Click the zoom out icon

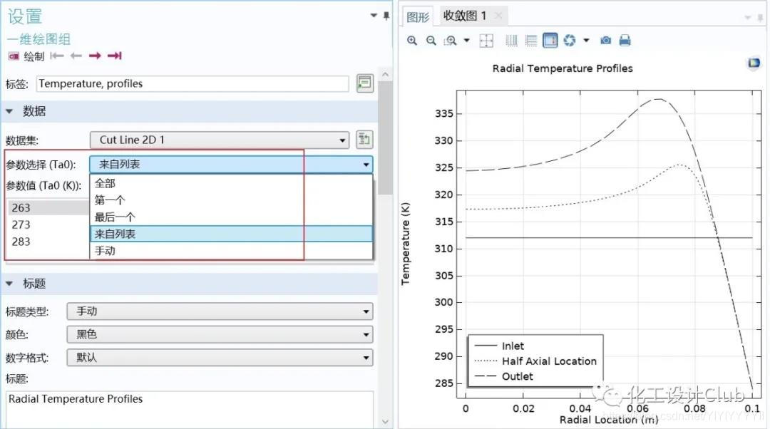pos(431,40)
